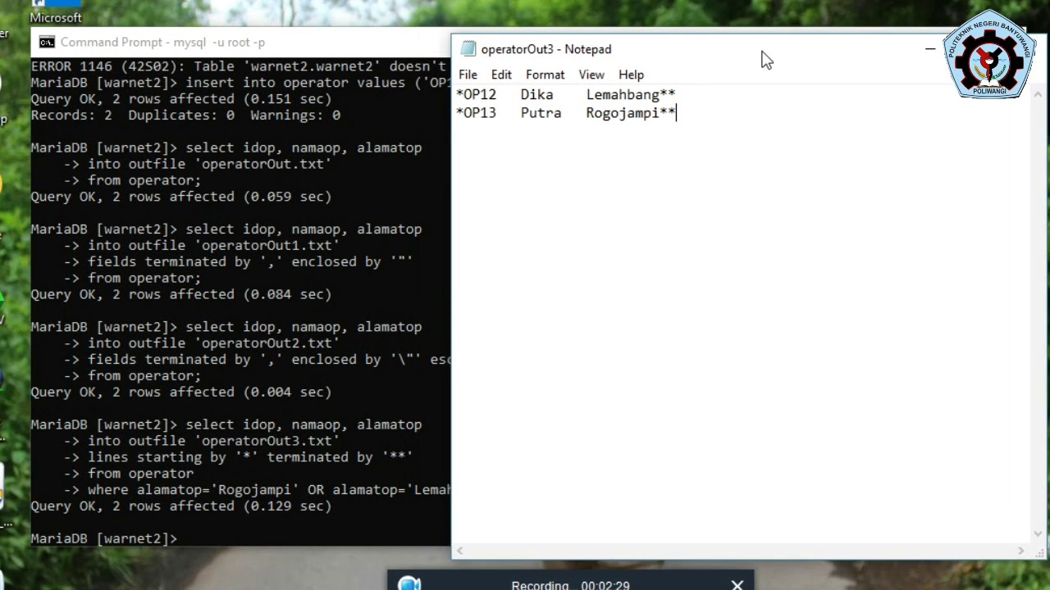This screenshot has width=1050, height=590.
Task: Click the left arrow of Notepad horizontal scrollbar
Action: coord(460,551)
